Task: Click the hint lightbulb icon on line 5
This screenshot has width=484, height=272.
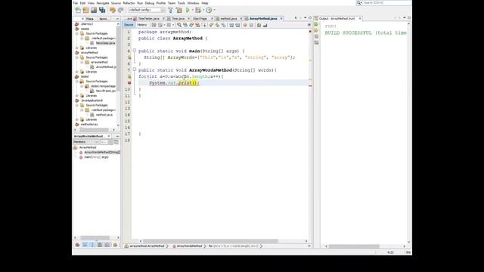Action: pyautogui.click(x=129, y=57)
